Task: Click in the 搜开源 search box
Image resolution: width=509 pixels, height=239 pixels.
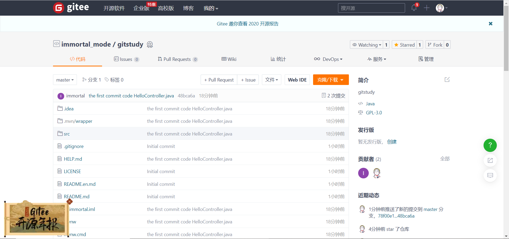Action: pos(371,8)
